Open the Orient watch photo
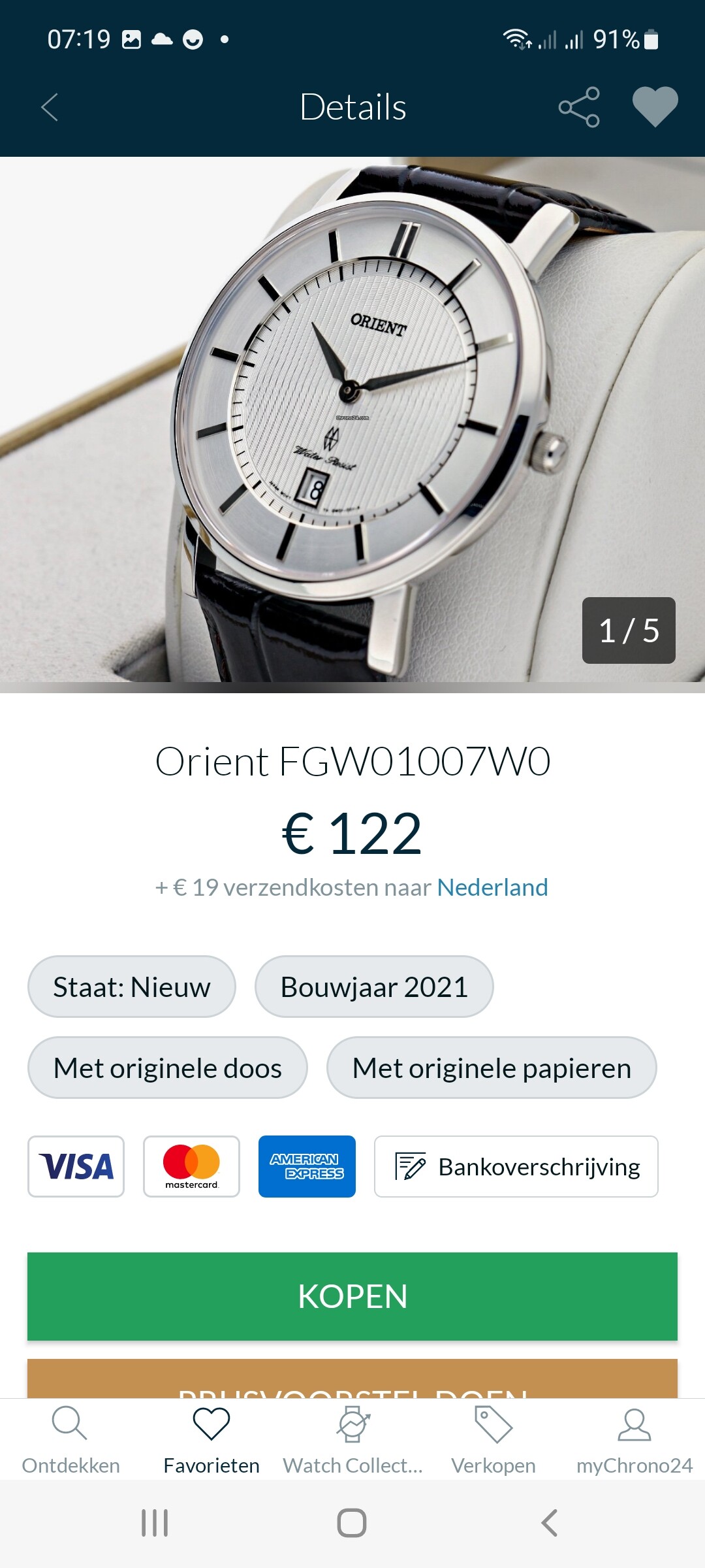The image size is (705, 1568). 352,425
